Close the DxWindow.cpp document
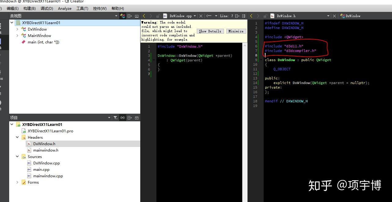392x202 pixels. coord(201,16)
